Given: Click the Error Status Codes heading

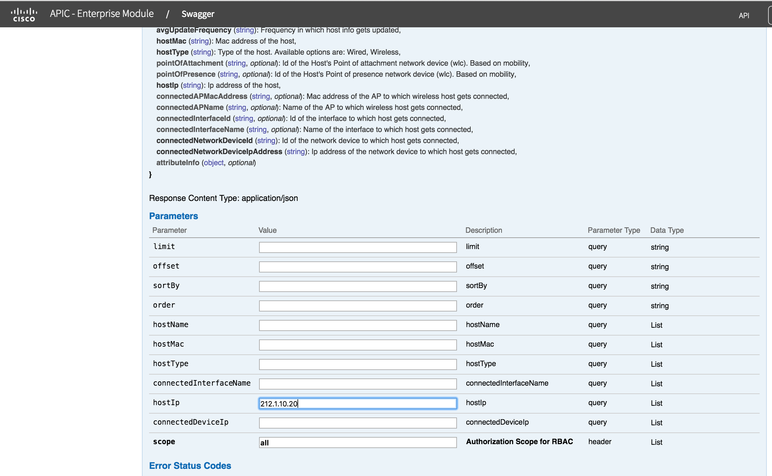Looking at the screenshot, I should click(190, 466).
